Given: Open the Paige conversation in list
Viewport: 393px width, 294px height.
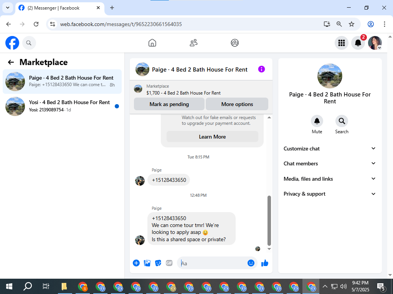Looking at the screenshot, I should [62, 82].
